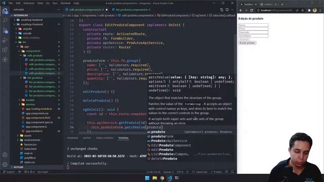The image size is (324, 182).
Task: Click the notifications bell in status bar
Action: click(x=232, y=172)
